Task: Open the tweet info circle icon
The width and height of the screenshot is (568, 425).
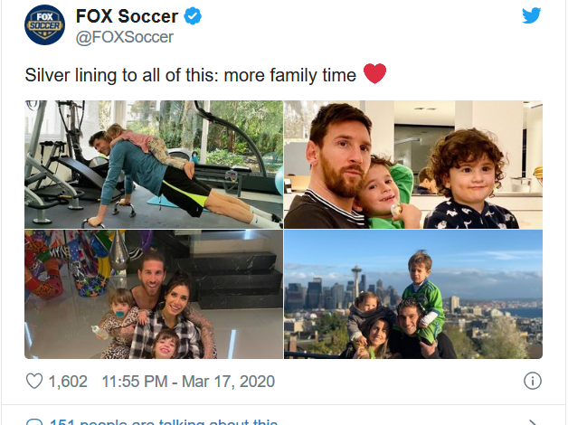Action: tap(534, 380)
